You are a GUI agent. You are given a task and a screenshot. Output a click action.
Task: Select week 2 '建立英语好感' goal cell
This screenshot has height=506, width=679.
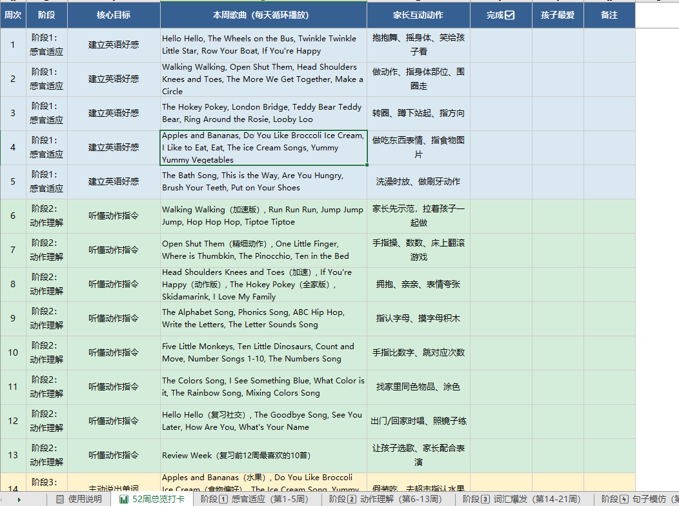coord(114,79)
